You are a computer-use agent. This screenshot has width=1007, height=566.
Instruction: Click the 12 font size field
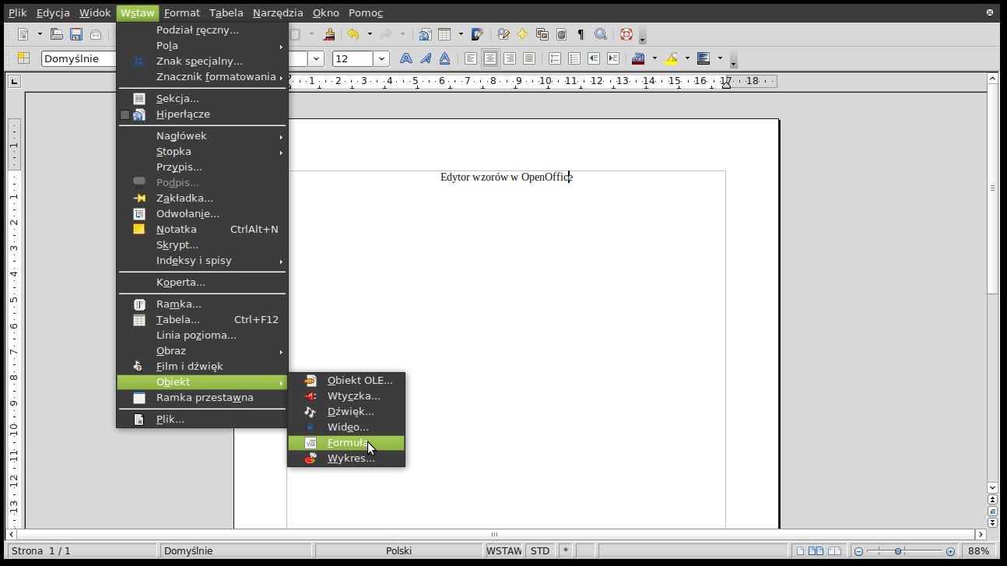[353, 58]
